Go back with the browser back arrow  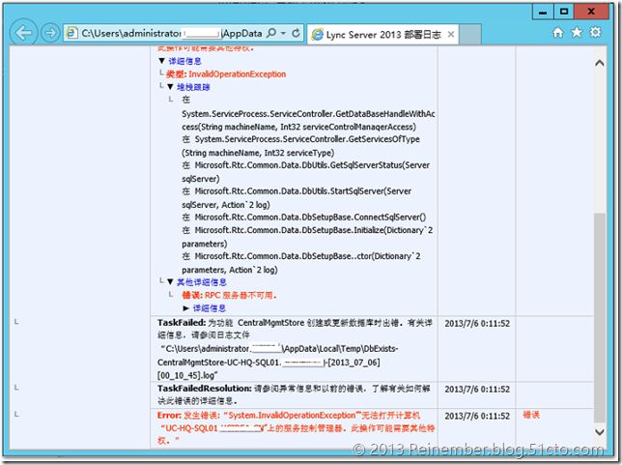pos(23,33)
